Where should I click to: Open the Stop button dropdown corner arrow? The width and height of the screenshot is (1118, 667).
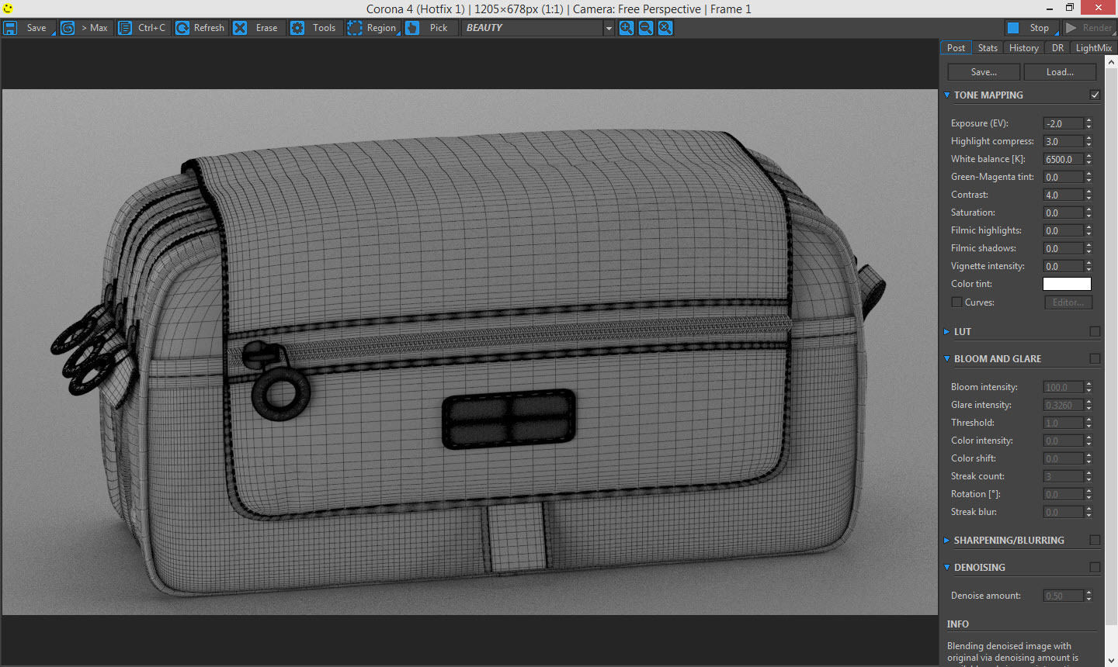point(1057,33)
